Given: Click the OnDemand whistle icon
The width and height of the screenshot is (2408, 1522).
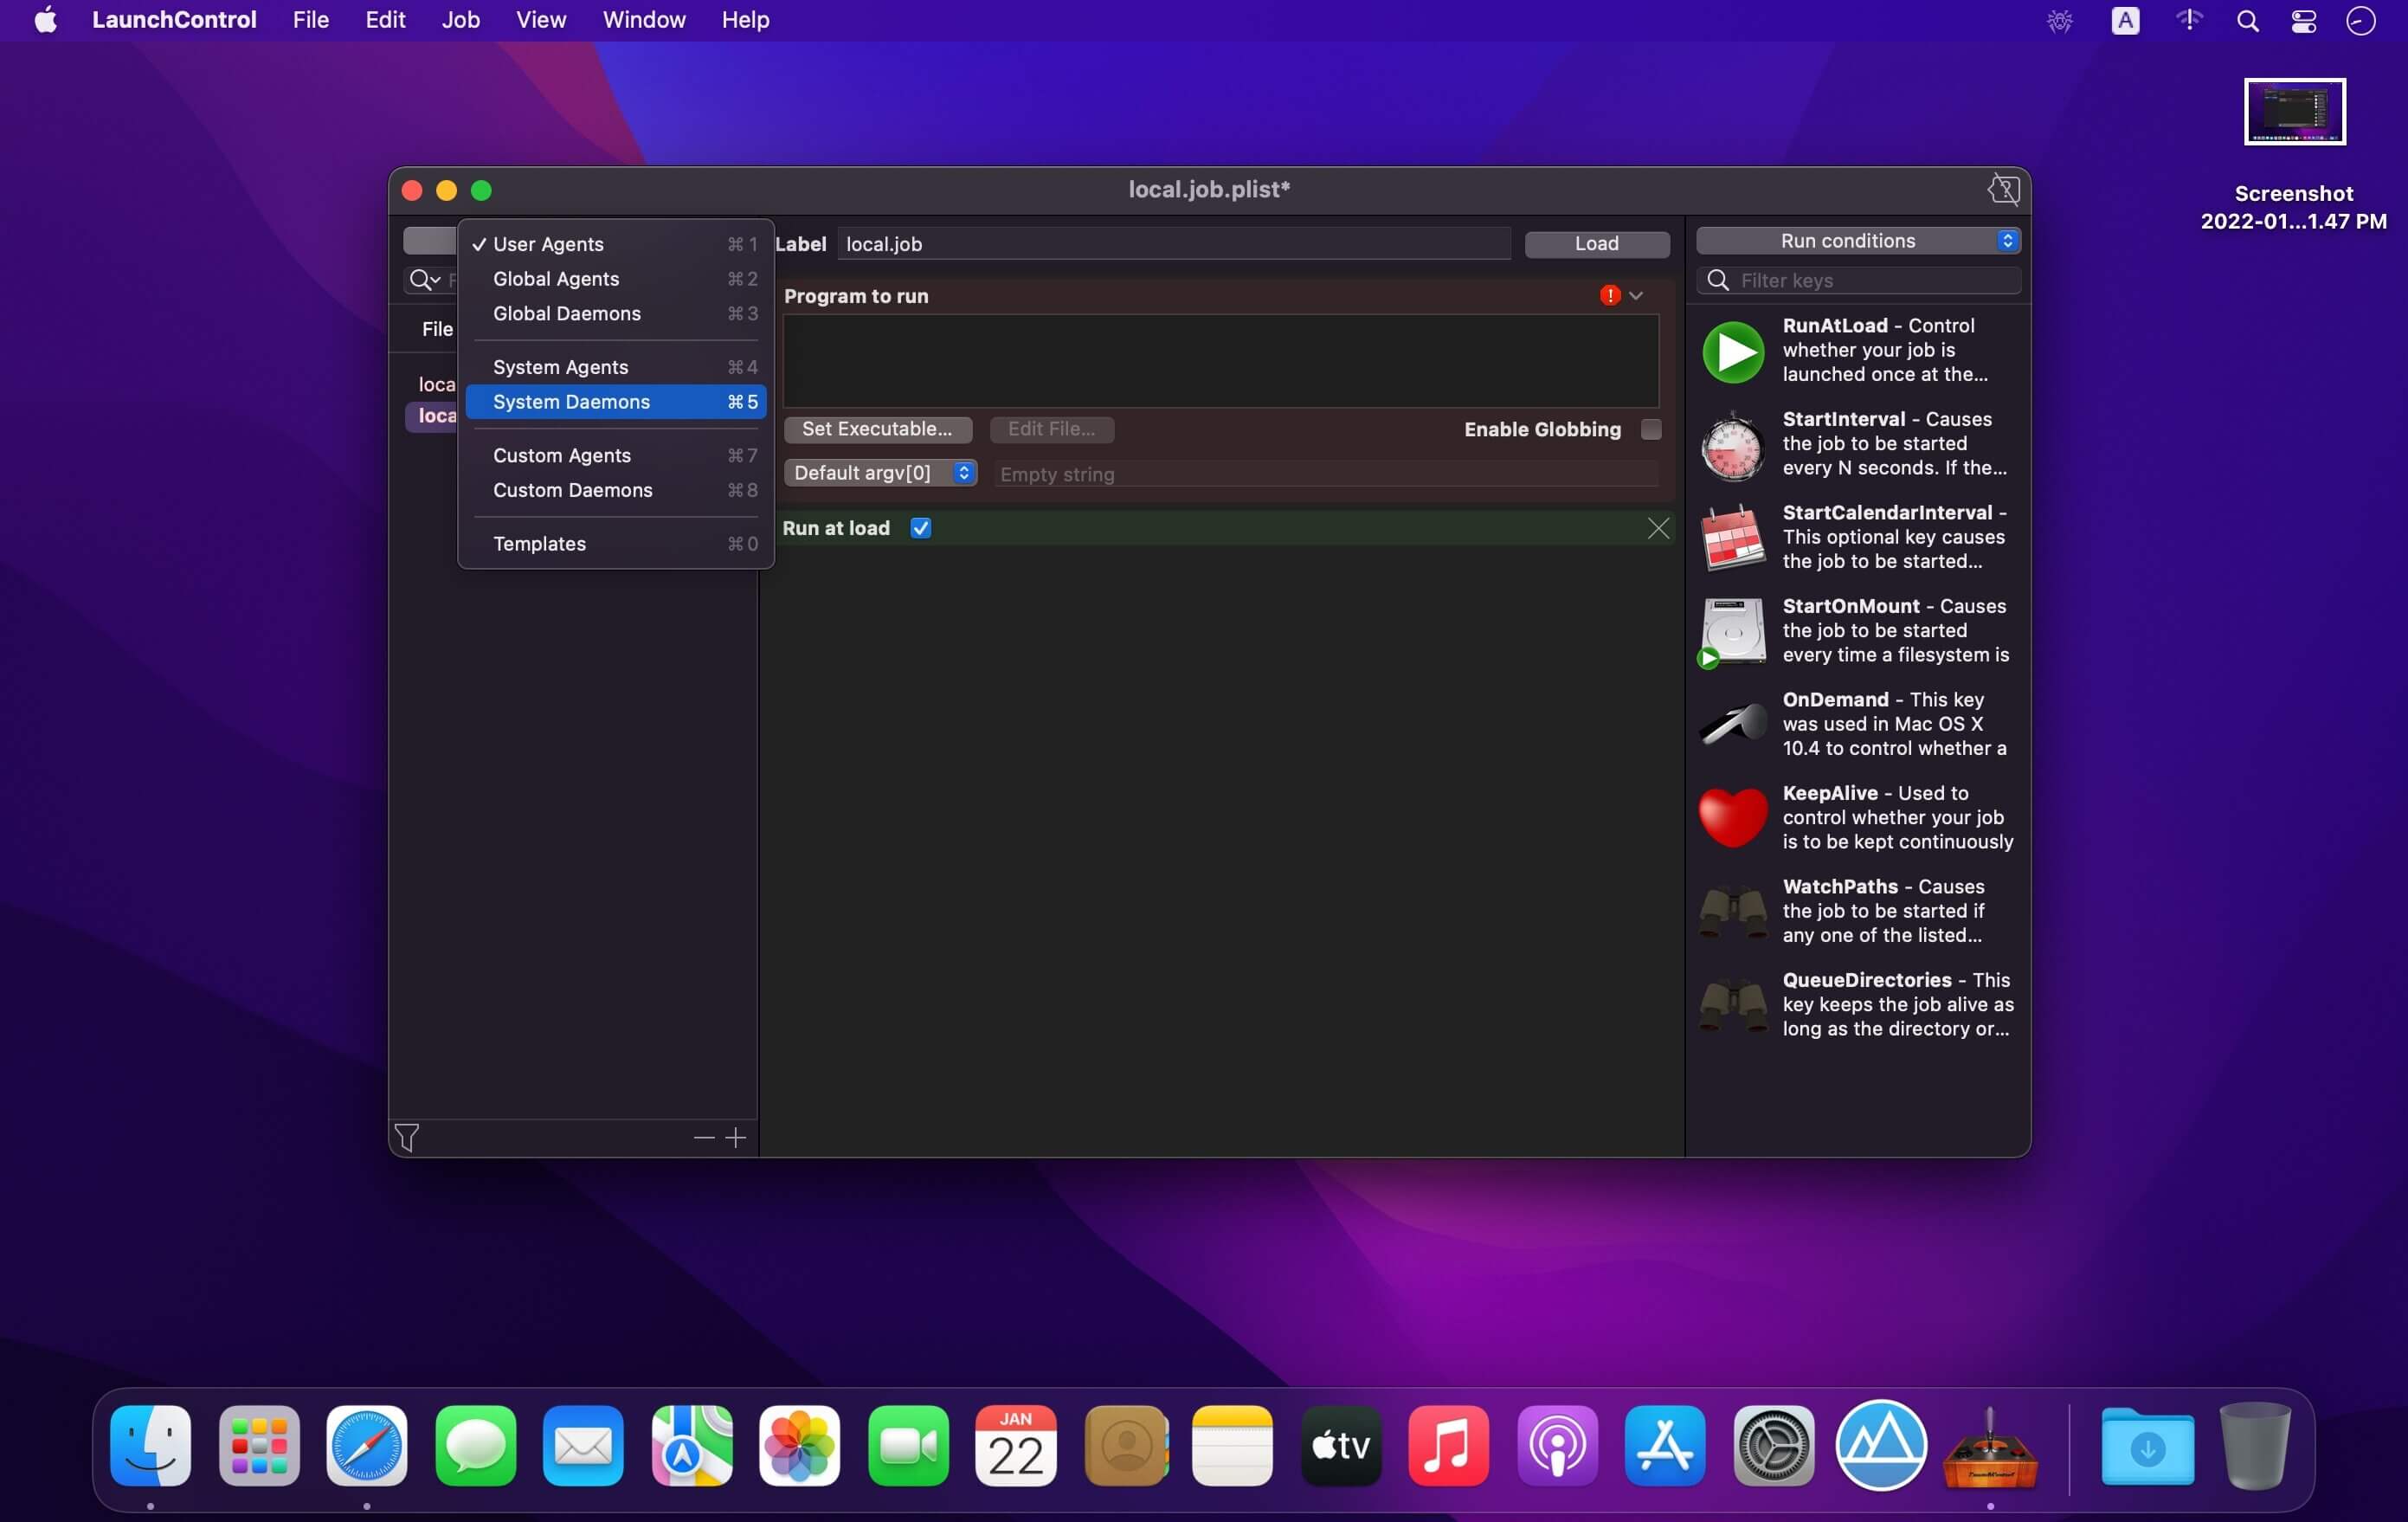Looking at the screenshot, I should click(x=1733, y=724).
